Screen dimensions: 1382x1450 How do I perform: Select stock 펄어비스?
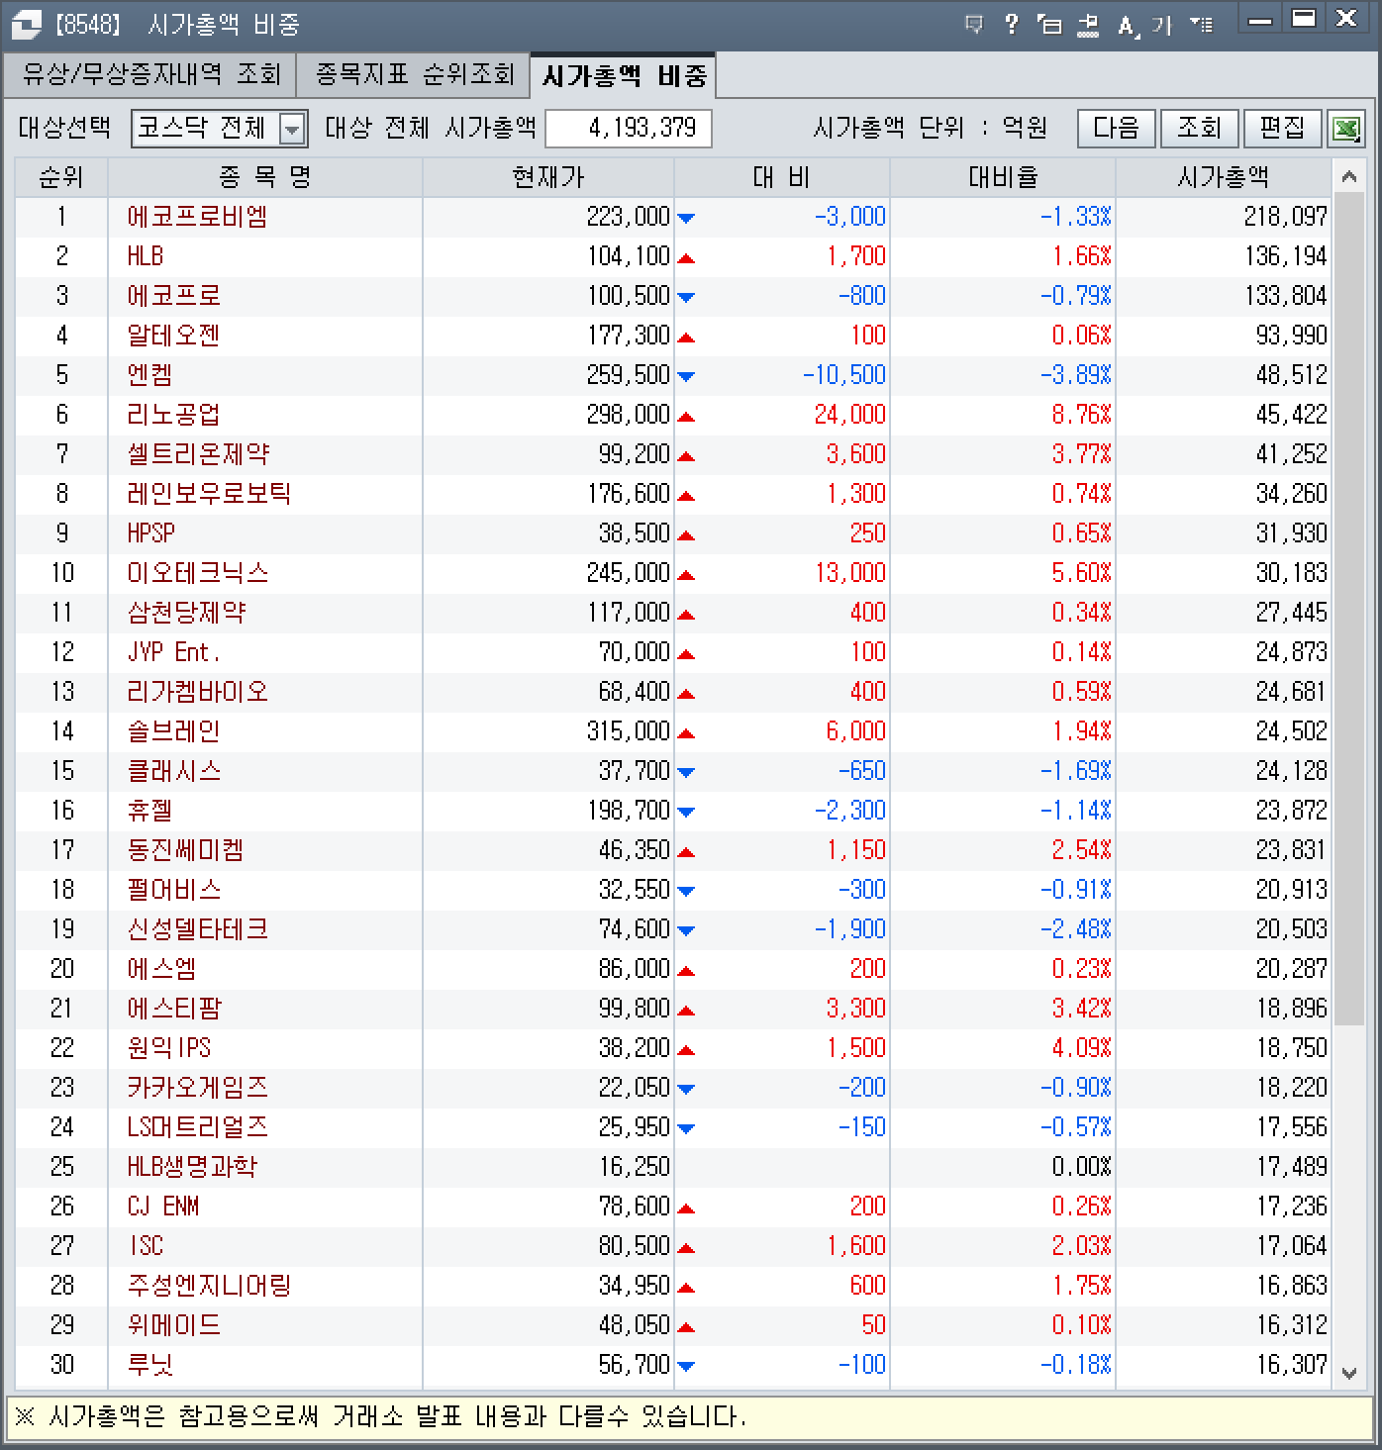tap(174, 890)
